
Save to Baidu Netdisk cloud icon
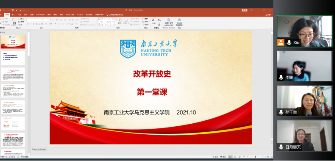179,22
